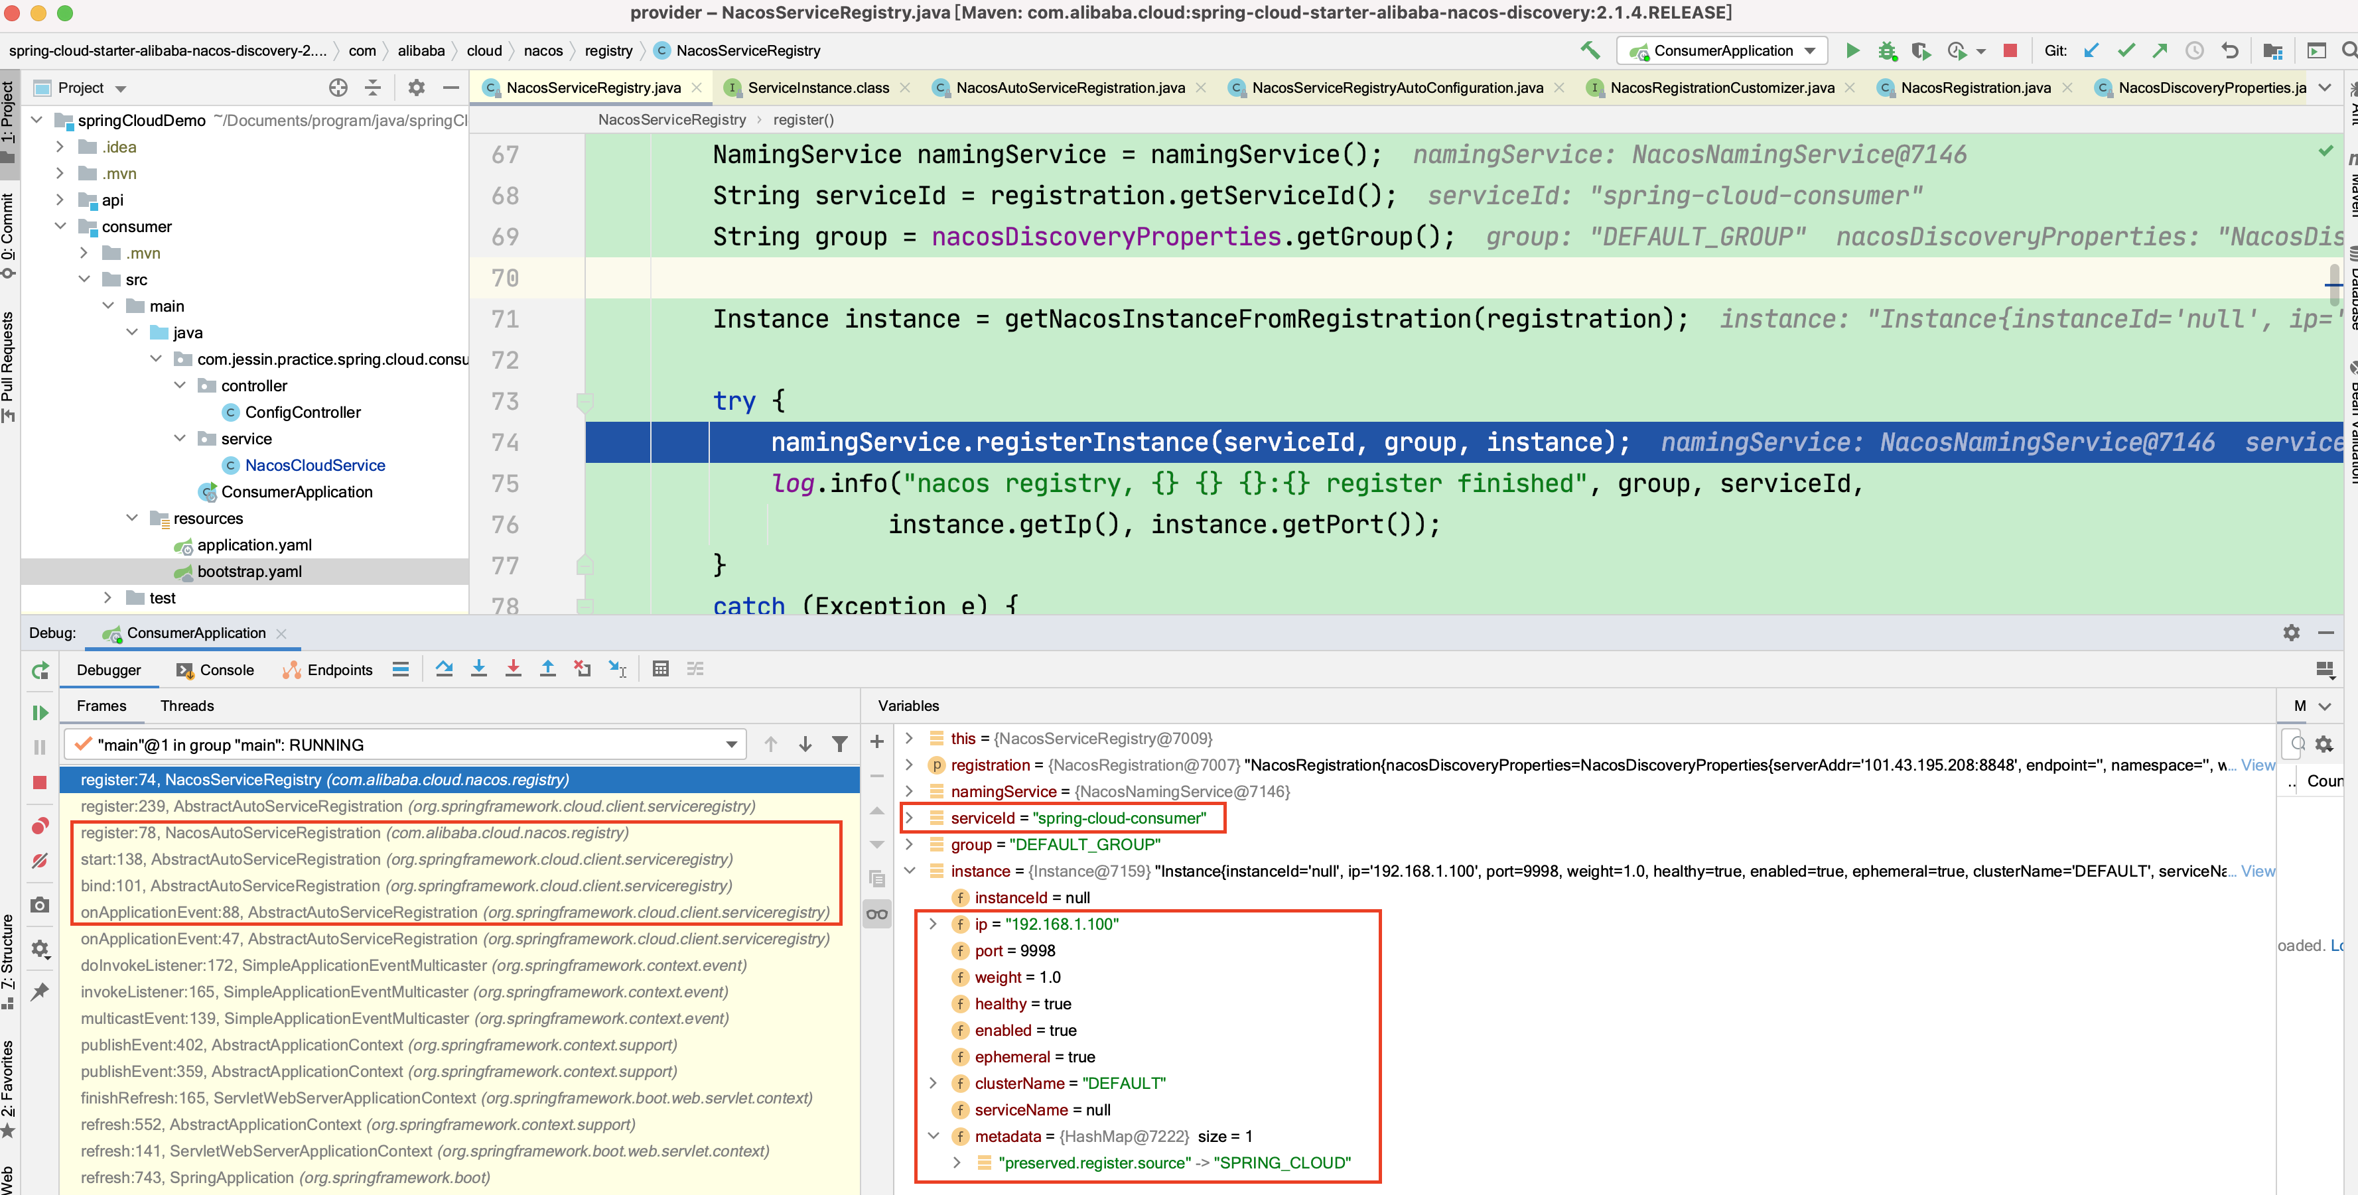Click the Resume Program green icon
2358x1195 pixels.
39,712
